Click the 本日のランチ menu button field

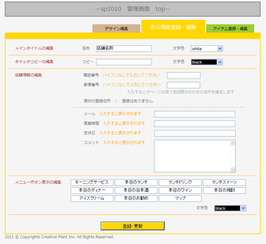coord(136,182)
